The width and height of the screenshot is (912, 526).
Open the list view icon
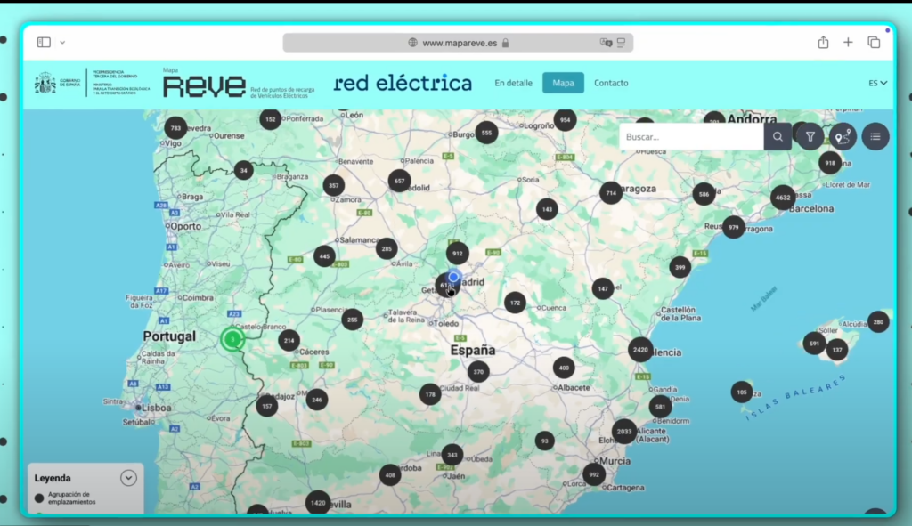(875, 136)
